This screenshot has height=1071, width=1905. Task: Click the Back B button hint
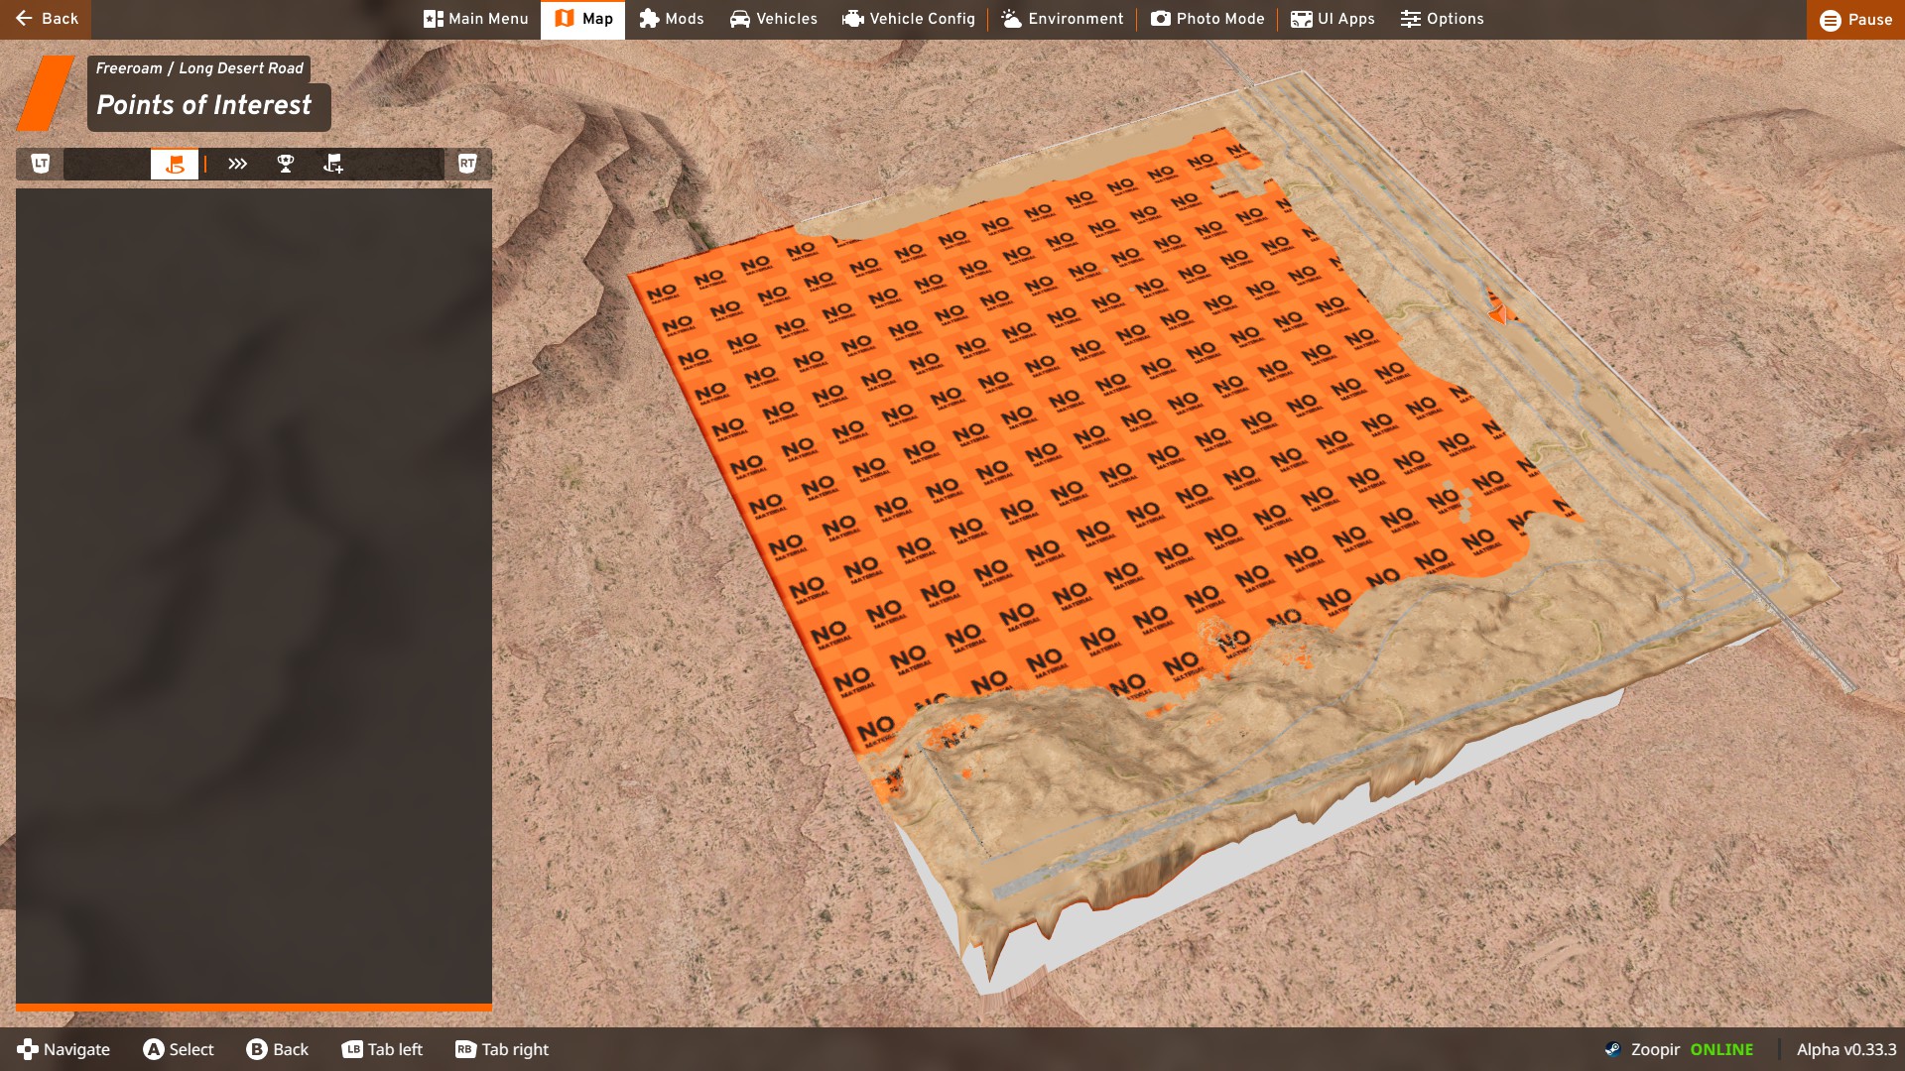[x=278, y=1049]
